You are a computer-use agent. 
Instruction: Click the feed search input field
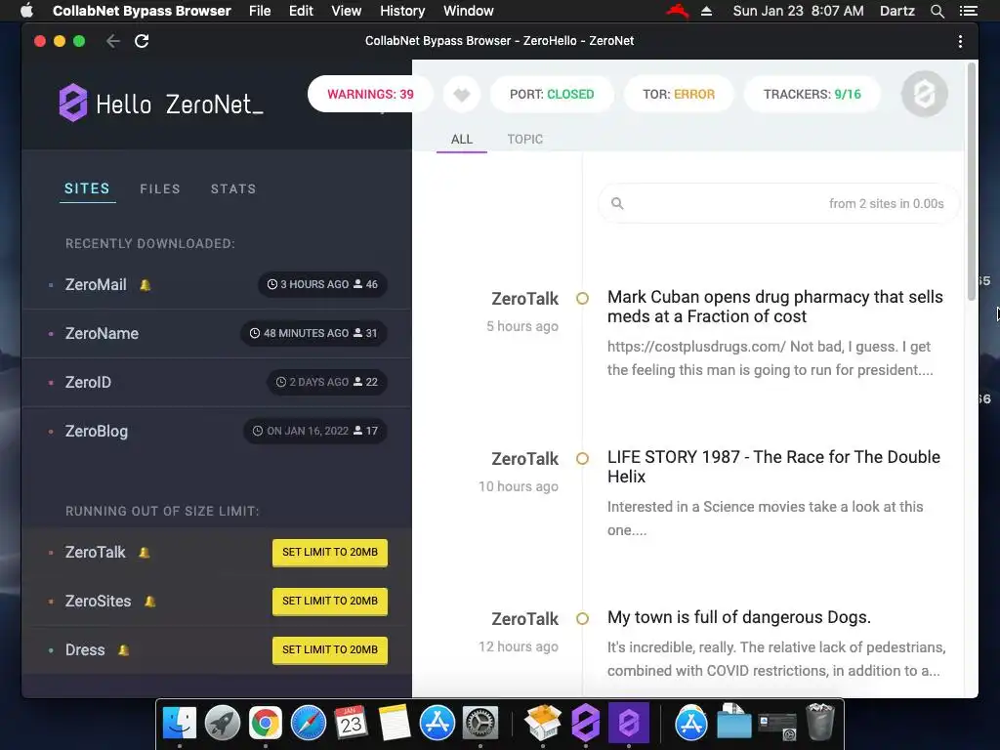point(778,203)
